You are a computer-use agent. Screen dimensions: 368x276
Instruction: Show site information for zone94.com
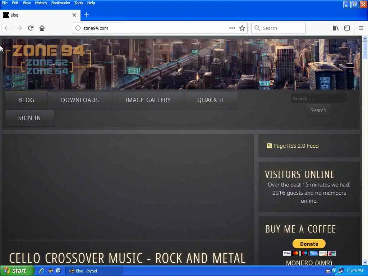click(x=78, y=28)
